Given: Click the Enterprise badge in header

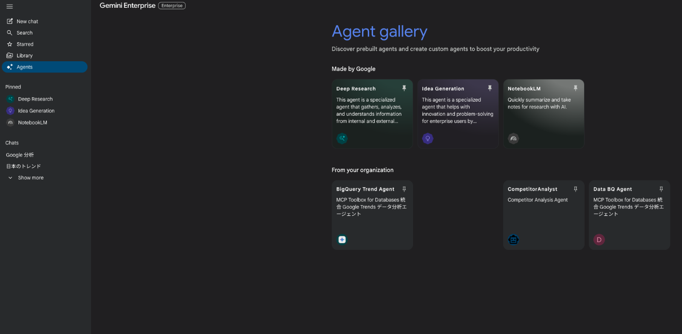Looking at the screenshot, I should click(x=172, y=6).
